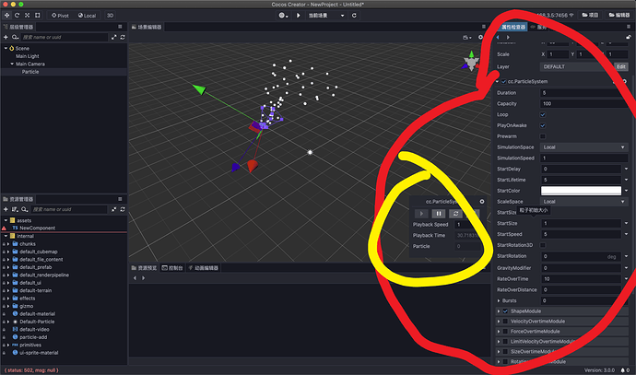Open the particle preview panel gear icon
The width and height of the screenshot is (636, 375).
482,202
